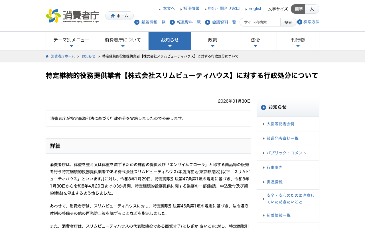The width and height of the screenshot is (365, 228).
Task: Select the 標準 text size option
Action: (x=298, y=9)
